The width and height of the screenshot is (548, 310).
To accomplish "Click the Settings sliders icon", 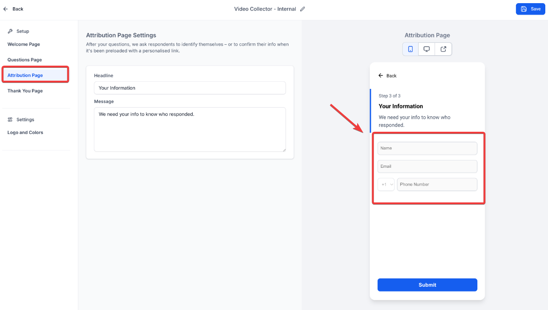I will click(10, 119).
